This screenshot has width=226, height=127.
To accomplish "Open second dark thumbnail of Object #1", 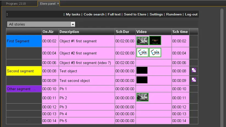I will pos(155,41).
